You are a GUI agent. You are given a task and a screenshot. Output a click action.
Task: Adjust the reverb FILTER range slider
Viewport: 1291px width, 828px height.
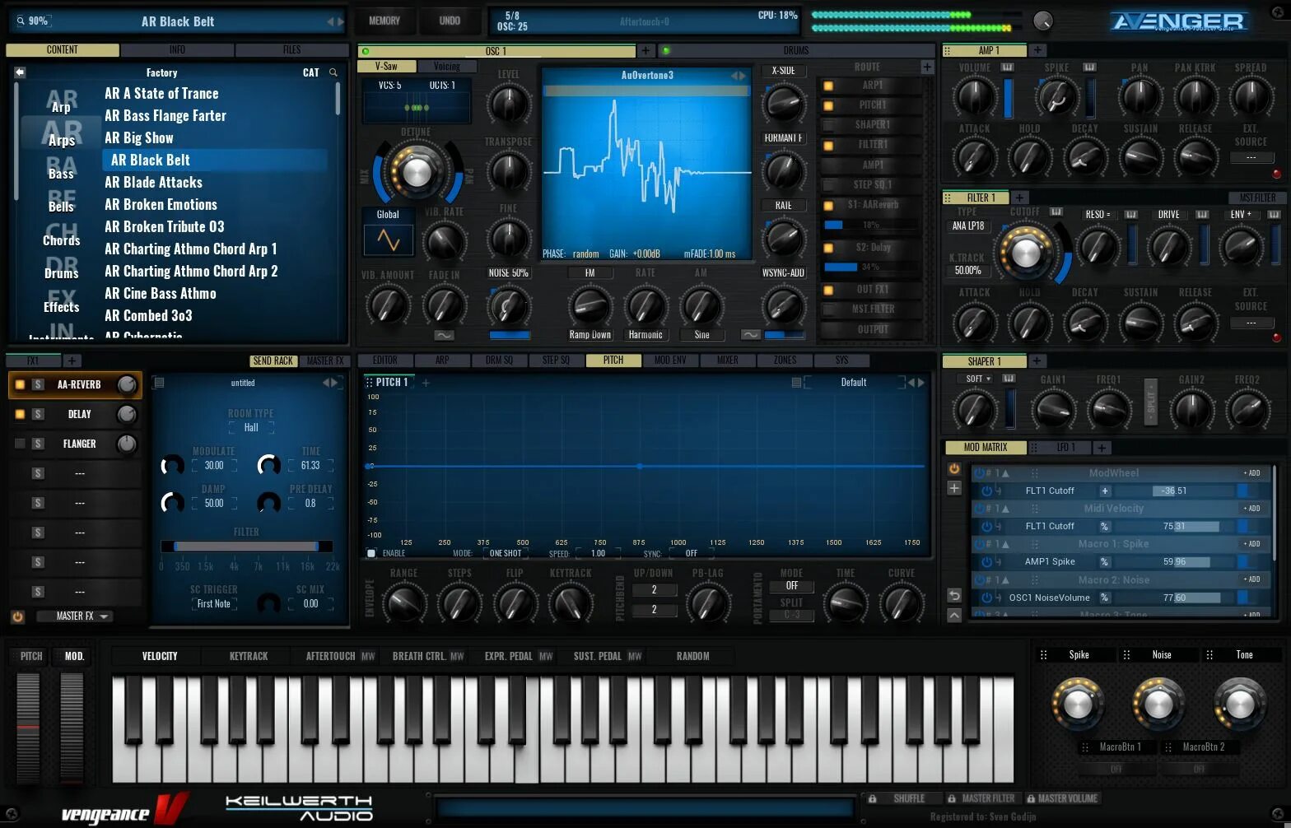(246, 547)
